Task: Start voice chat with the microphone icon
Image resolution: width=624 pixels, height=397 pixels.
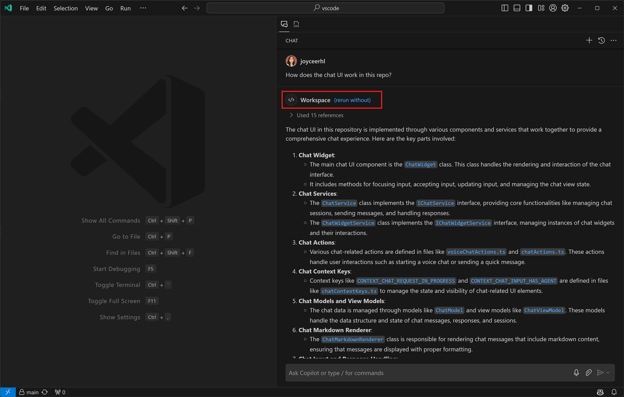Action: 576,373
